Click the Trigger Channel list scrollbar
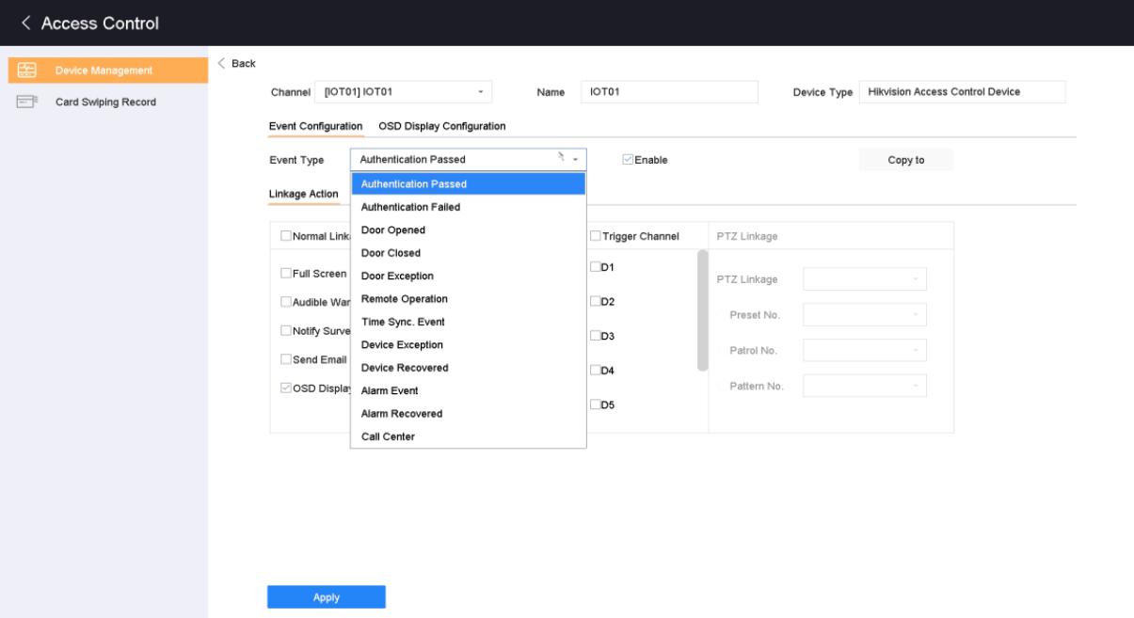 [702, 310]
